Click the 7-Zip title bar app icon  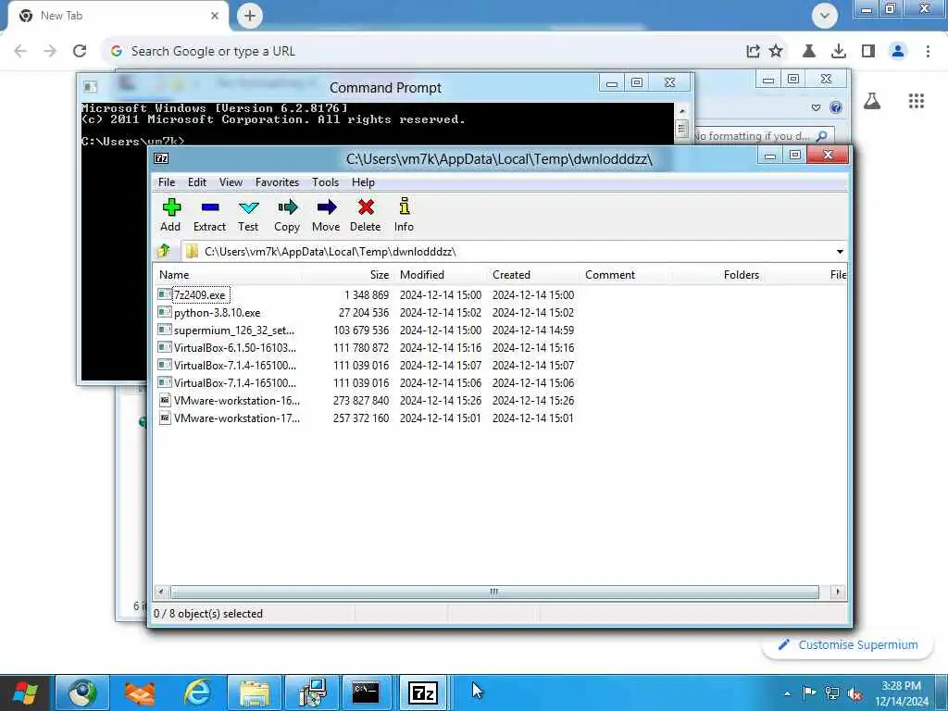pyautogui.click(x=161, y=158)
